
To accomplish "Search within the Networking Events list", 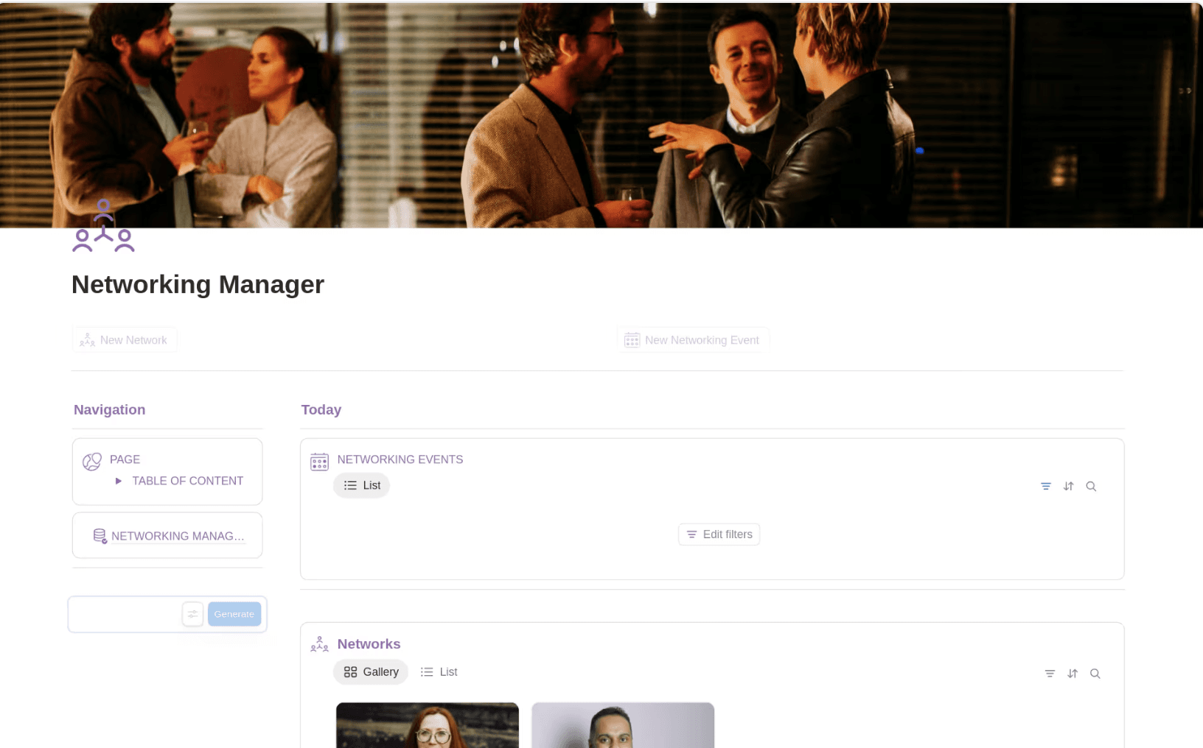I will [1091, 486].
